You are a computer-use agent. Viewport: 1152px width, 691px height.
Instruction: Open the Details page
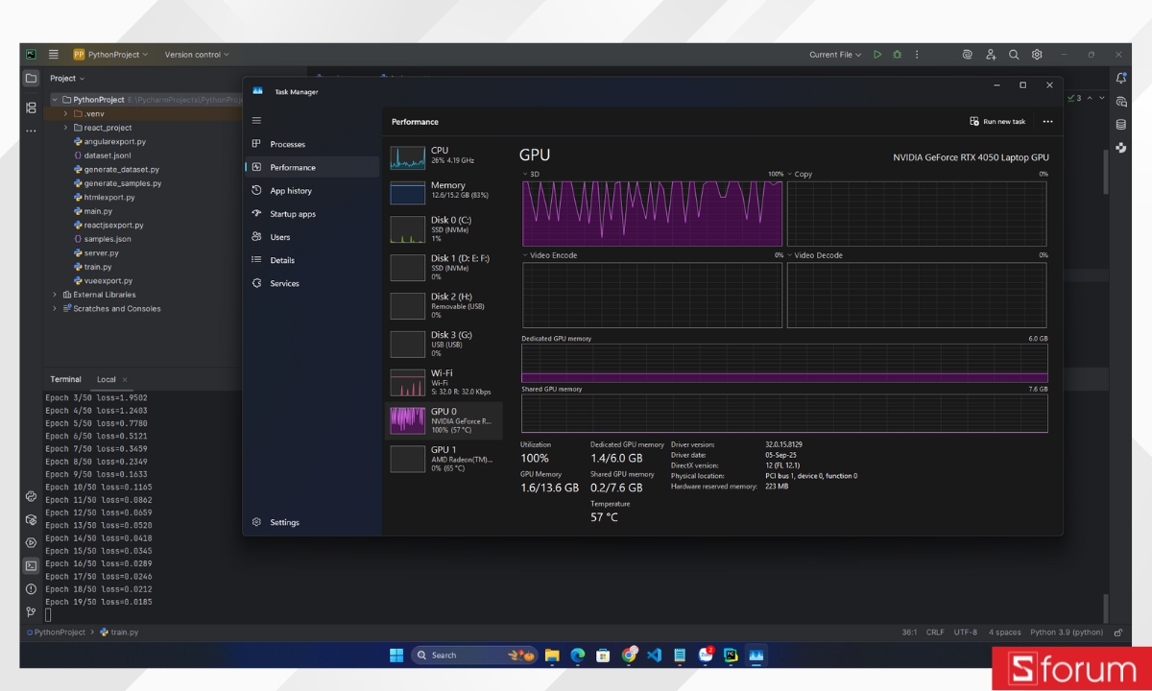point(312,260)
